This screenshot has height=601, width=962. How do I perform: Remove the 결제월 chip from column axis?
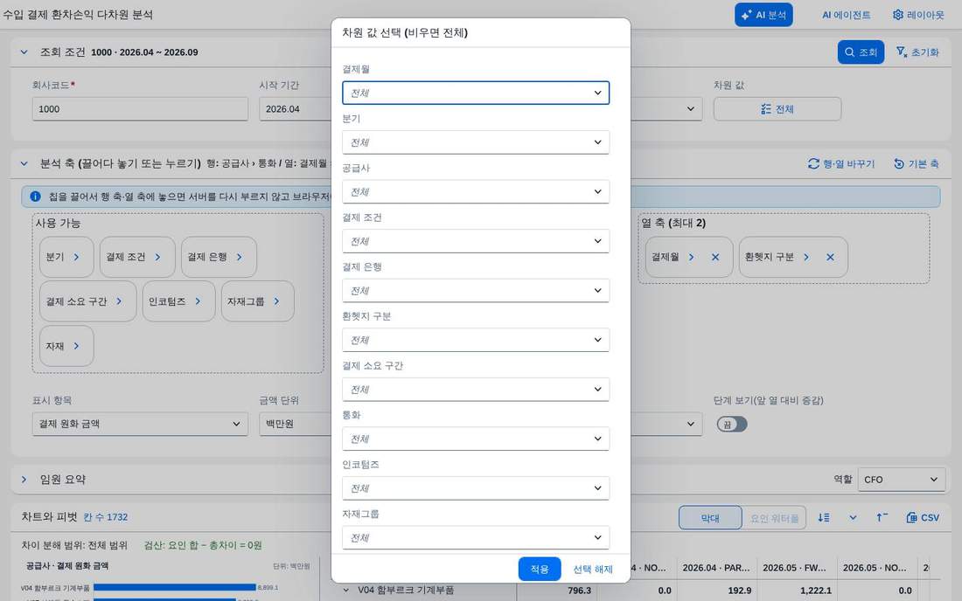click(715, 258)
